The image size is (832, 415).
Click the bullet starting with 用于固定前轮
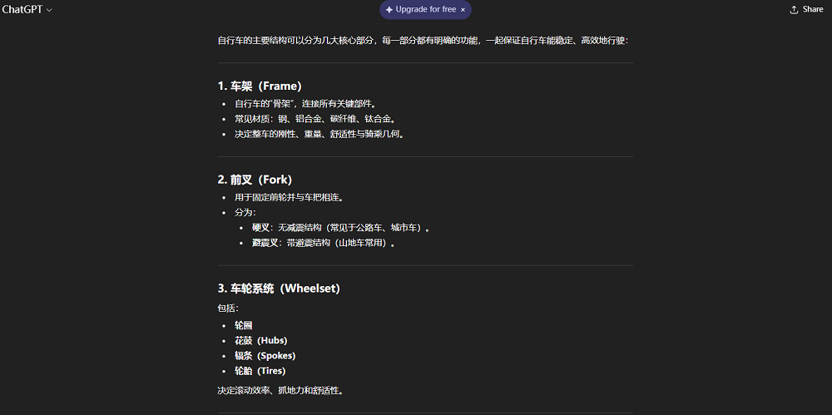coord(289,197)
